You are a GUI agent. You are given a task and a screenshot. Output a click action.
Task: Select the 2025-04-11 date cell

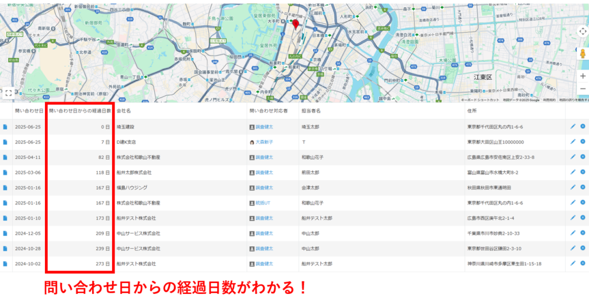point(28,157)
